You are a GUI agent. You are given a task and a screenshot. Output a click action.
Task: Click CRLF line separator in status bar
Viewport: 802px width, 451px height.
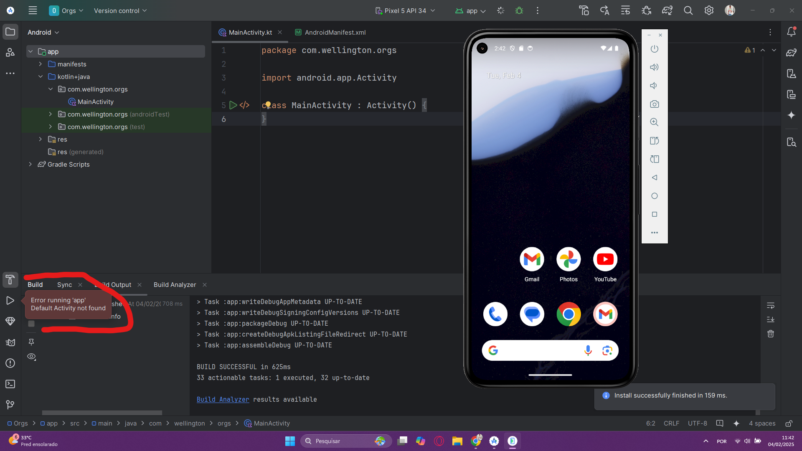coord(671,423)
